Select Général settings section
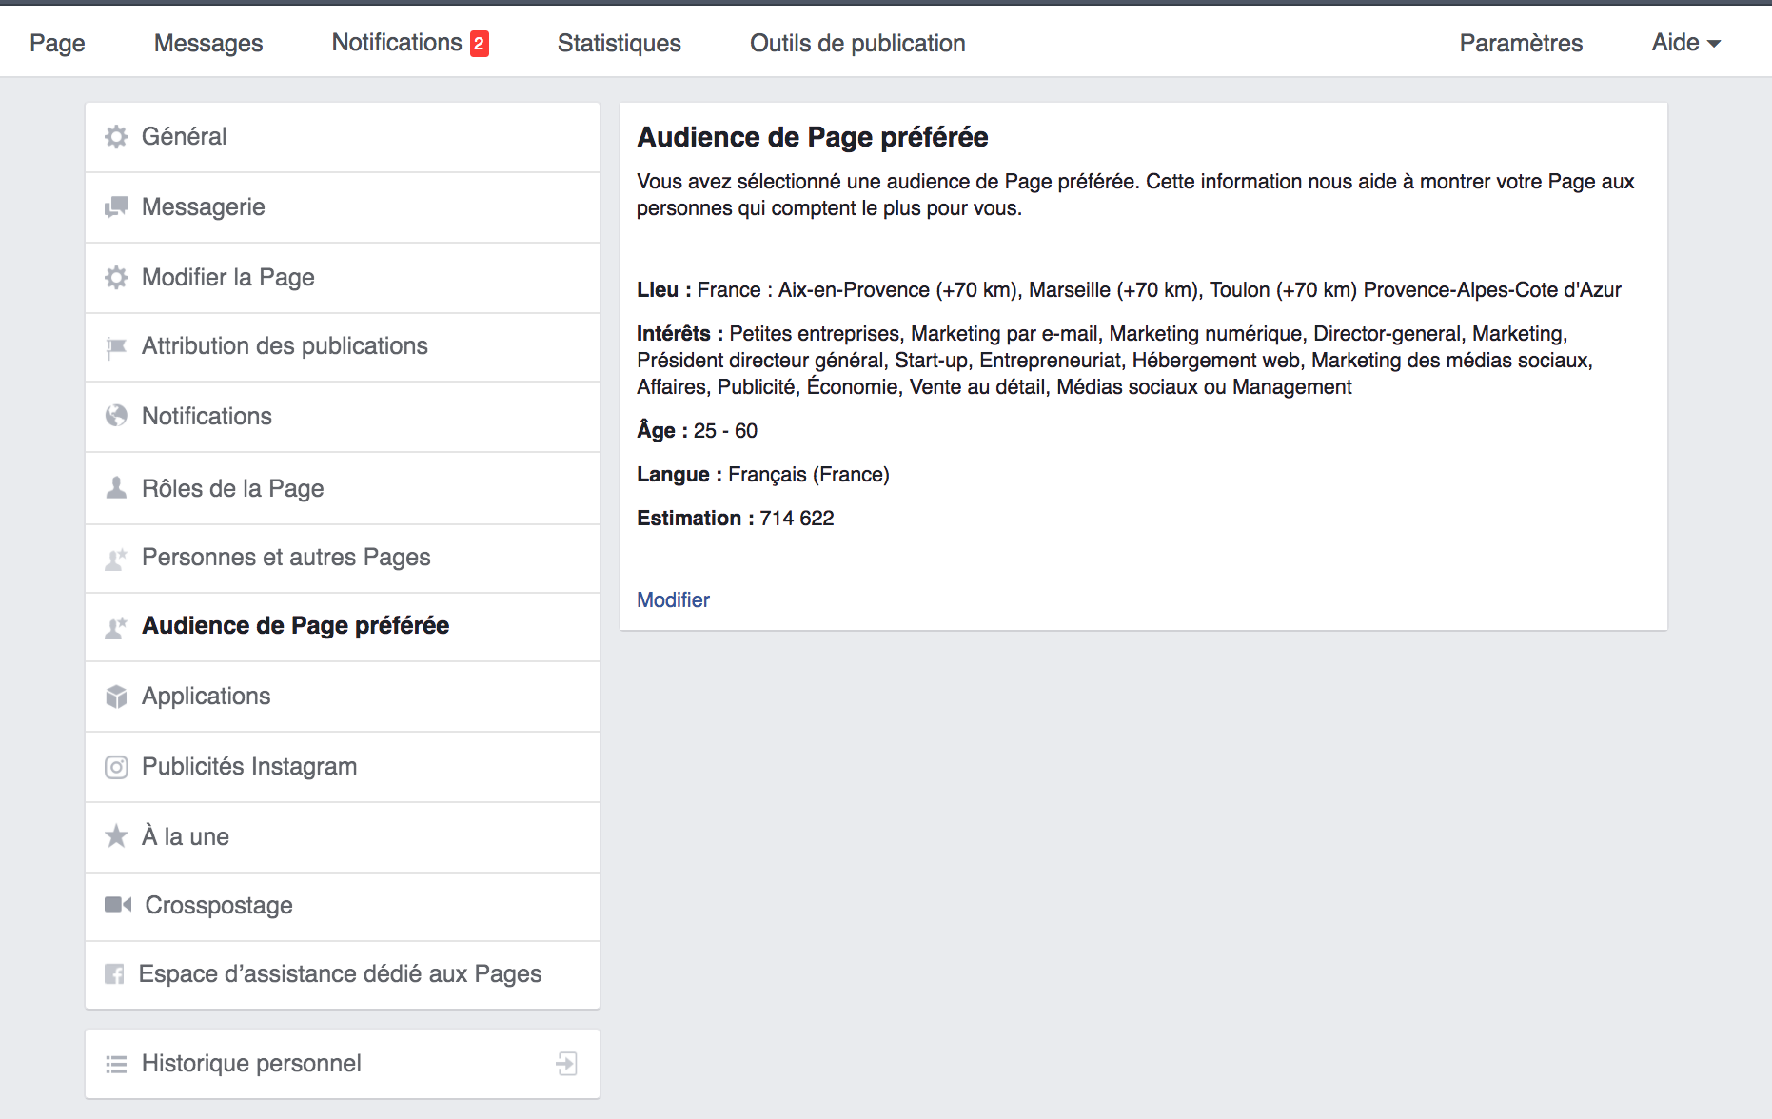 [343, 137]
